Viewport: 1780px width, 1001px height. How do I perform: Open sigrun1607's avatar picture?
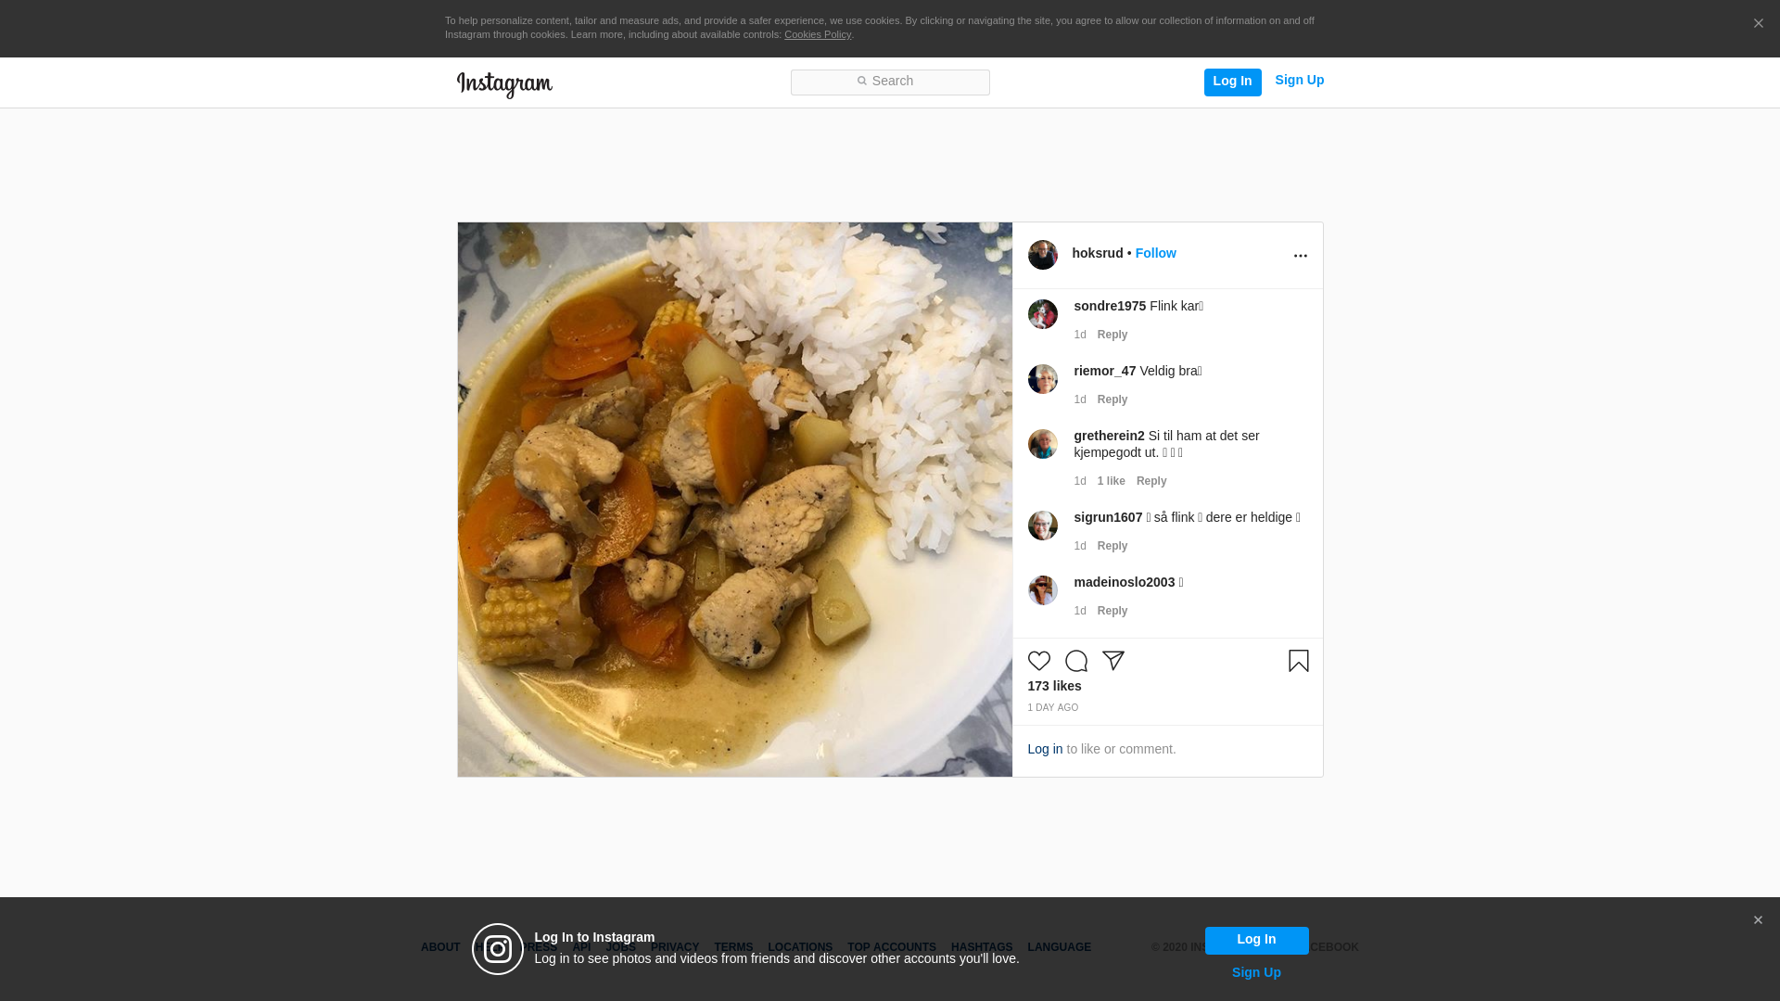(1043, 526)
